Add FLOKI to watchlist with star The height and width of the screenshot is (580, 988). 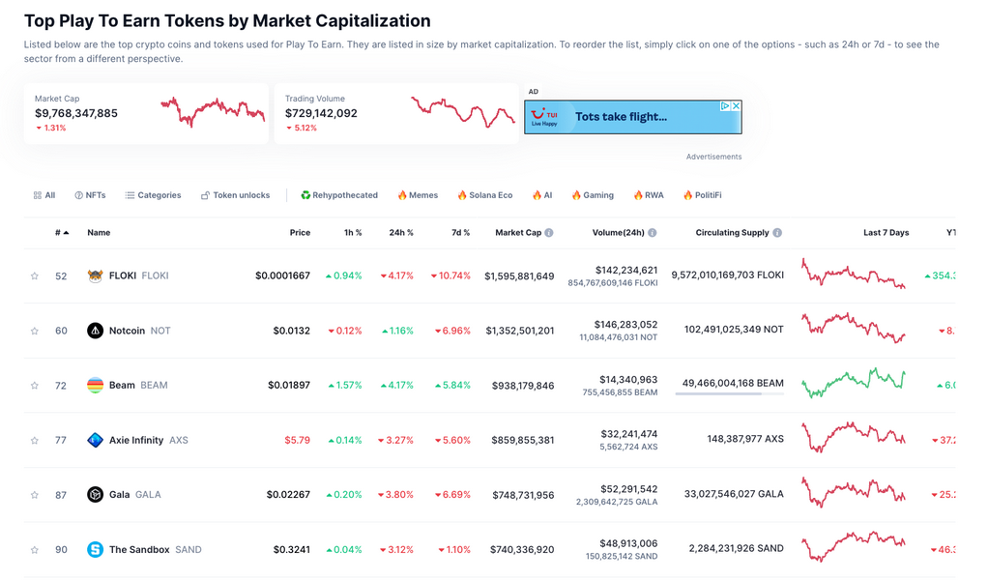[35, 275]
